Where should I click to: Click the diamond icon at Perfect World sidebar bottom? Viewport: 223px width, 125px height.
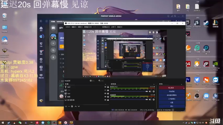tap(41, 101)
